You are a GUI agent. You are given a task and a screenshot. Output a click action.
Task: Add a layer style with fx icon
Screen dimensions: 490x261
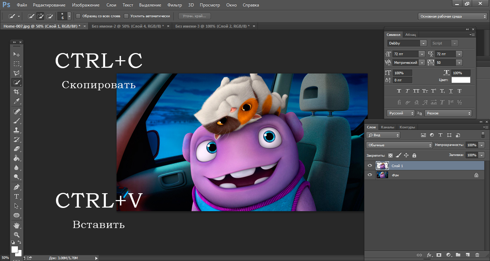(429, 255)
